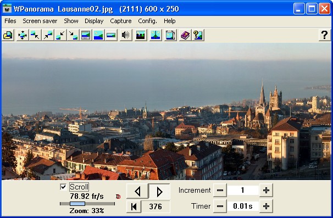
Task: Maximize the WPanorama window
Action: [x=312, y=9]
